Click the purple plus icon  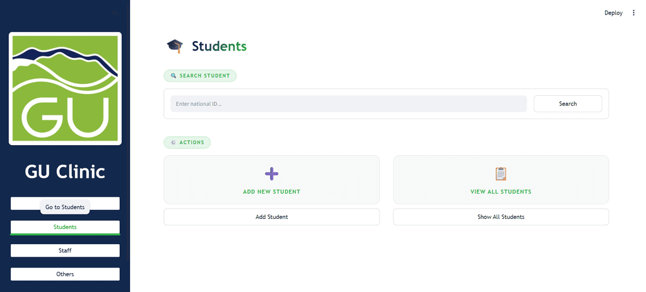pyautogui.click(x=271, y=174)
